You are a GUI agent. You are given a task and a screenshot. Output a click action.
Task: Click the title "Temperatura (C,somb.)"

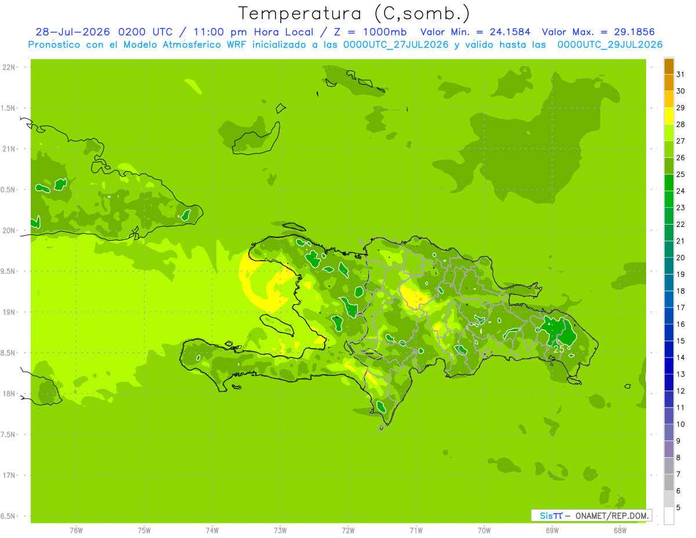point(354,13)
